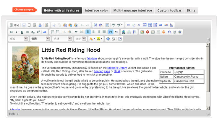The height and width of the screenshot is (119, 217).
Task: Open the 样式 styles dropdown
Action: coord(18,39)
